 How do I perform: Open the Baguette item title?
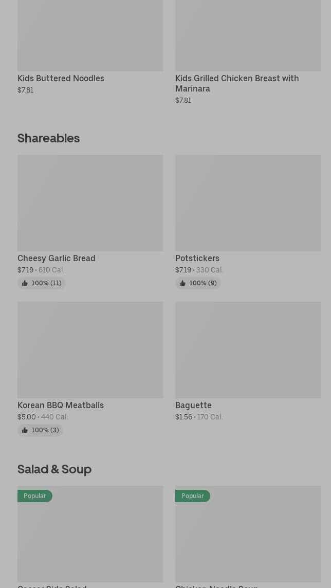coord(193,406)
